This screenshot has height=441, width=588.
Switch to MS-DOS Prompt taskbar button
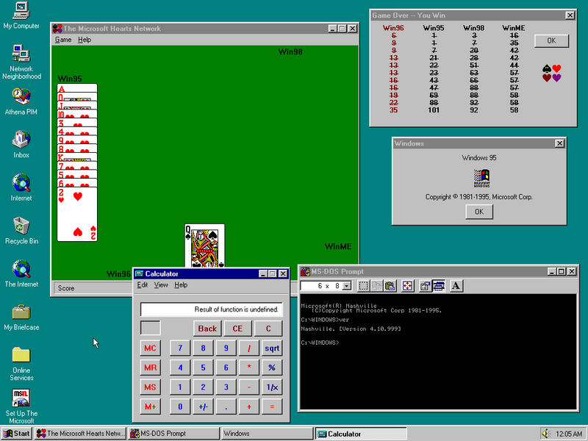click(173, 434)
